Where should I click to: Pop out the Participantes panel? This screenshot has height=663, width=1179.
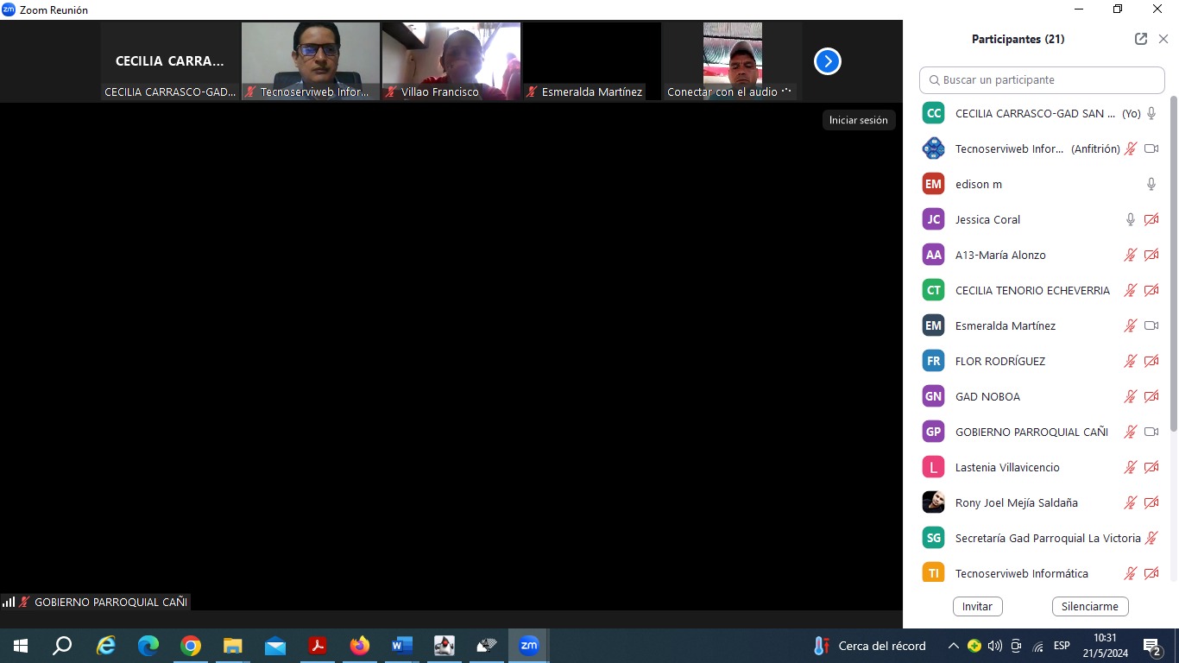point(1141,39)
